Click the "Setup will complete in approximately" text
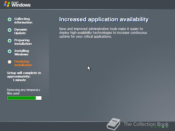The height and width of the screenshot is (131, 175). click(24, 75)
